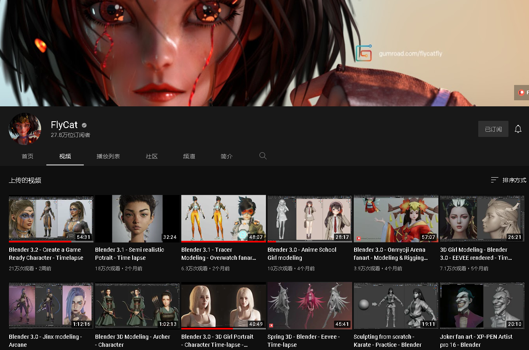Click '6.3万次观看 • 2个月前' video stats
The height and width of the screenshot is (350, 529).
coord(205,268)
